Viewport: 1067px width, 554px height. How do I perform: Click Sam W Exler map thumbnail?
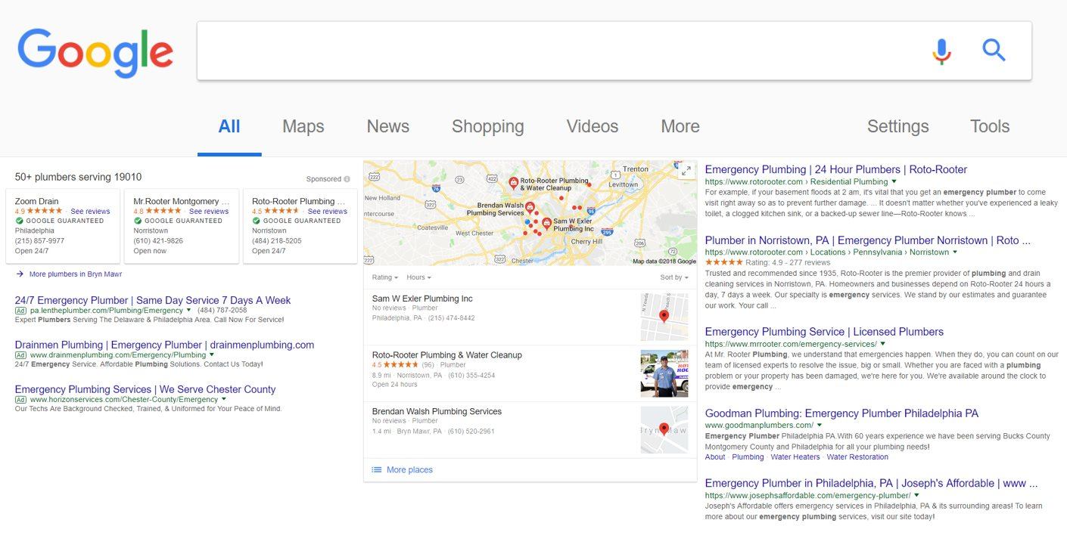pyautogui.click(x=664, y=317)
